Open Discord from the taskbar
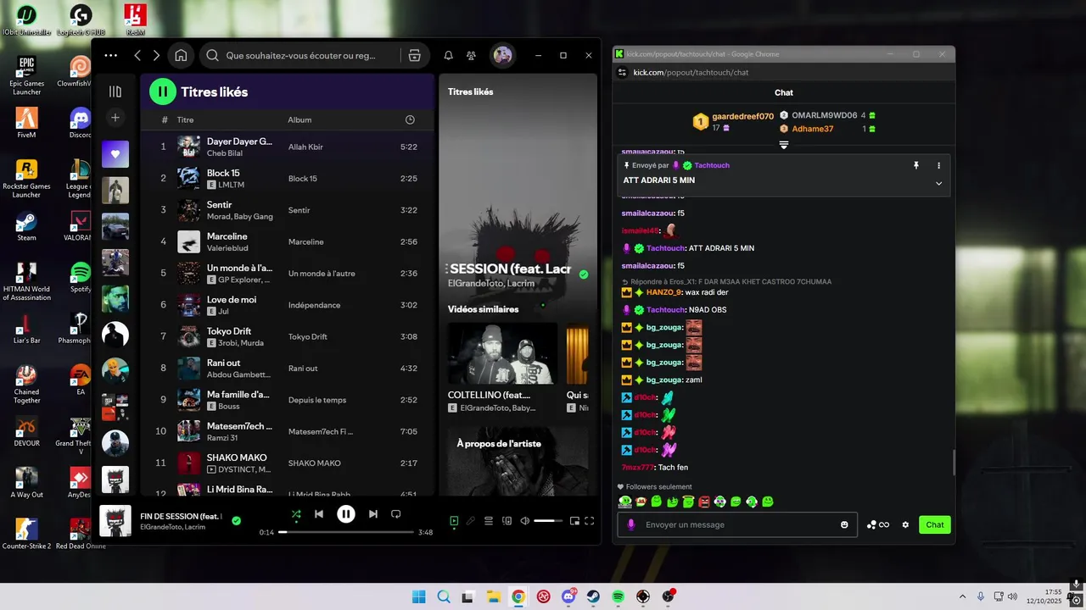 coord(568,596)
